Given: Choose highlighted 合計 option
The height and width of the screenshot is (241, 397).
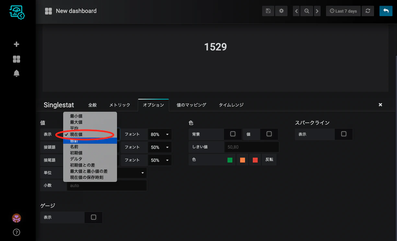Looking at the screenshot, I should click(x=90, y=141).
